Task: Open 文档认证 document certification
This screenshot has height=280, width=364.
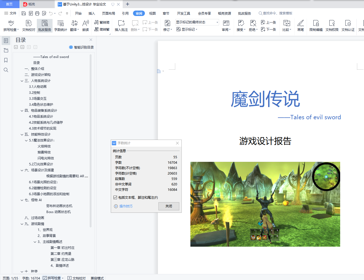Action: pyautogui.click(x=348, y=26)
